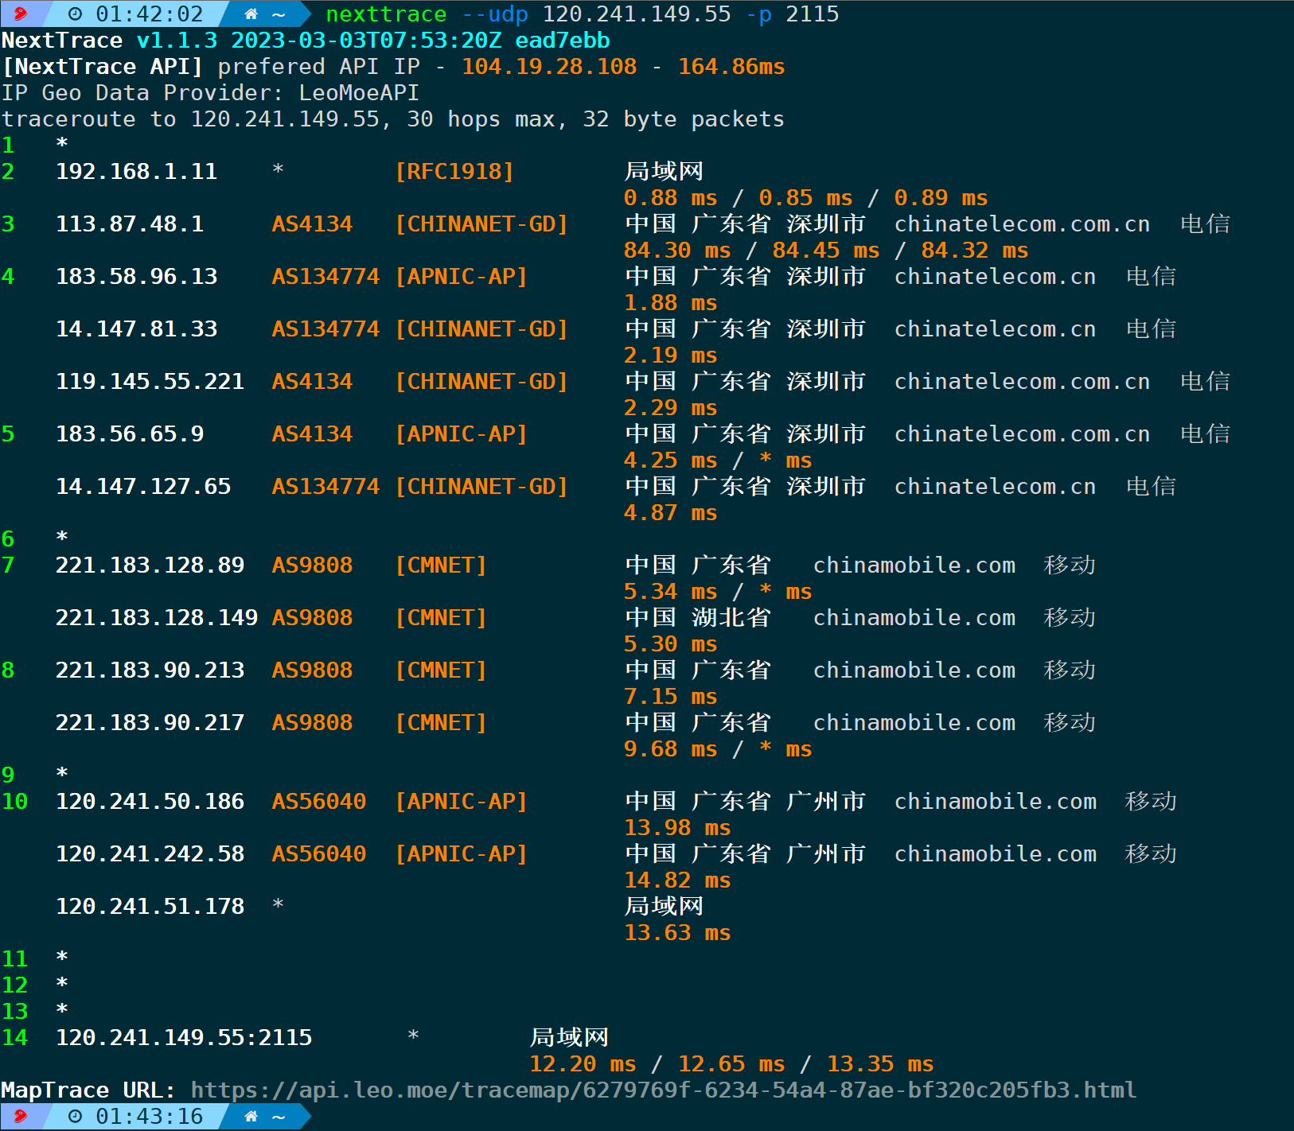Click the 湖北省 location text
The height and width of the screenshot is (1131, 1294).
tap(731, 618)
